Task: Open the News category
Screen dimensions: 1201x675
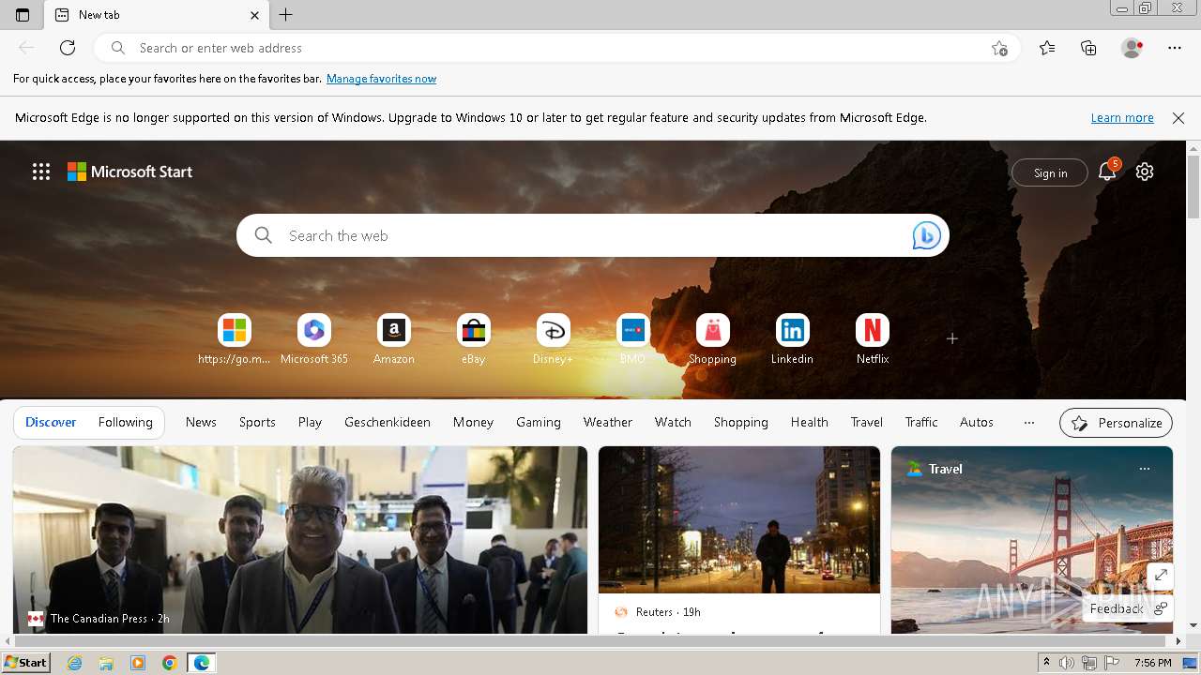Action: click(201, 423)
